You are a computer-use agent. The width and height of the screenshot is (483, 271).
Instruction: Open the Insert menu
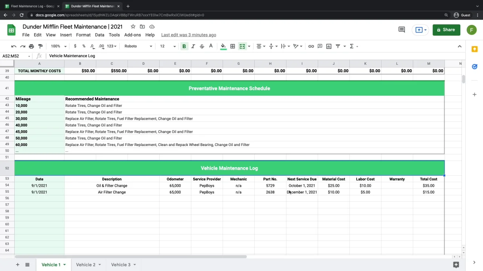[66, 35]
